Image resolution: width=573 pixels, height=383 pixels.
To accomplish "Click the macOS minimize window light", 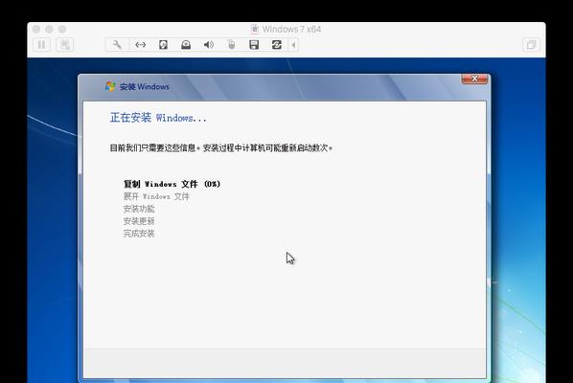I will (x=49, y=30).
